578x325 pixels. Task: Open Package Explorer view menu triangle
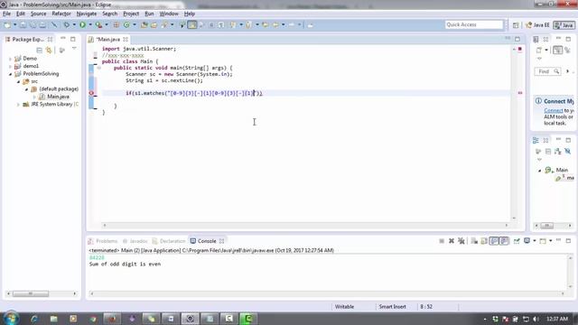[74, 49]
